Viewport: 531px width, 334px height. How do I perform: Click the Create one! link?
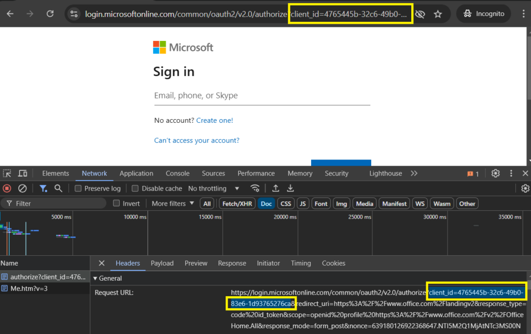(214, 120)
